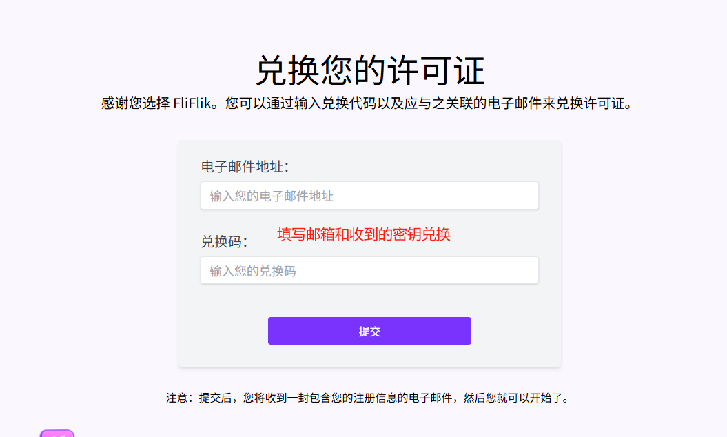The width and height of the screenshot is (727, 437).
Task: Click empty gray card area below 提交 button
Action: coord(369,356)
